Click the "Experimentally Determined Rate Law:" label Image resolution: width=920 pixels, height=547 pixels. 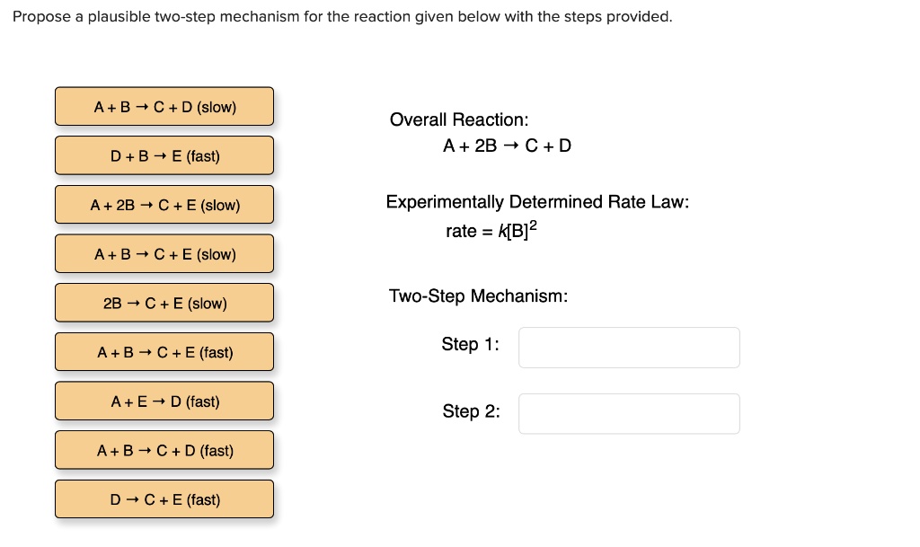coord(538,201)
